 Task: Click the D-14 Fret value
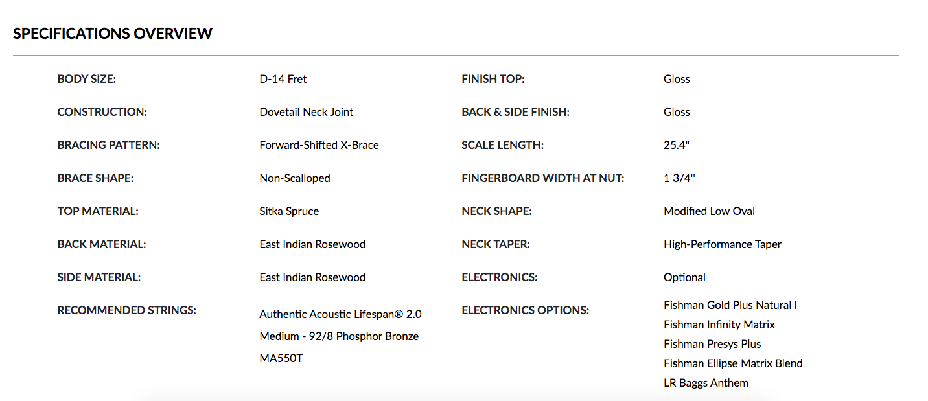tap(283, 79)
